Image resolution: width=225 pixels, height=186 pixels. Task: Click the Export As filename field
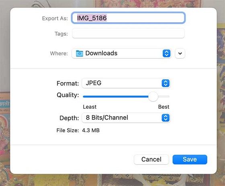coord(128,18)
